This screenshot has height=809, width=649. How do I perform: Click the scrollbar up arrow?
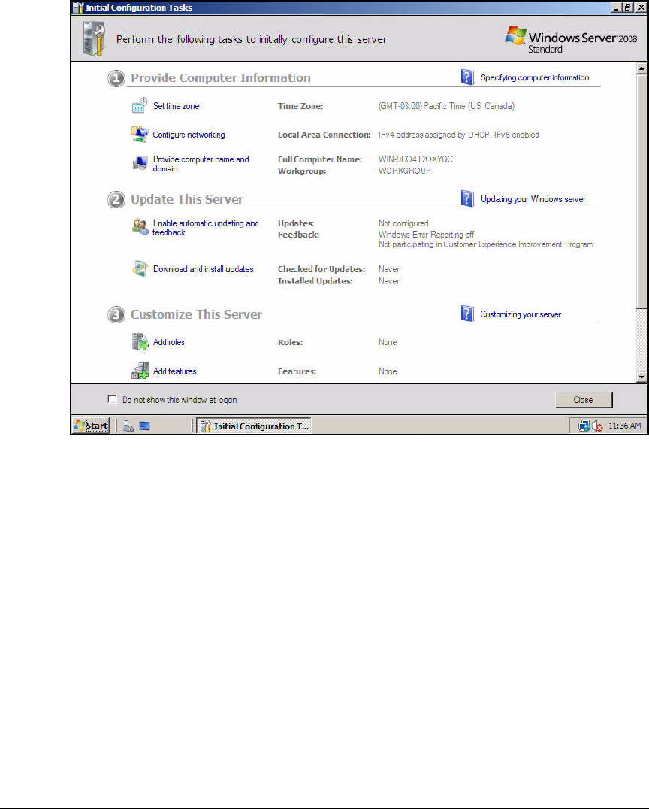coord(641,68)
